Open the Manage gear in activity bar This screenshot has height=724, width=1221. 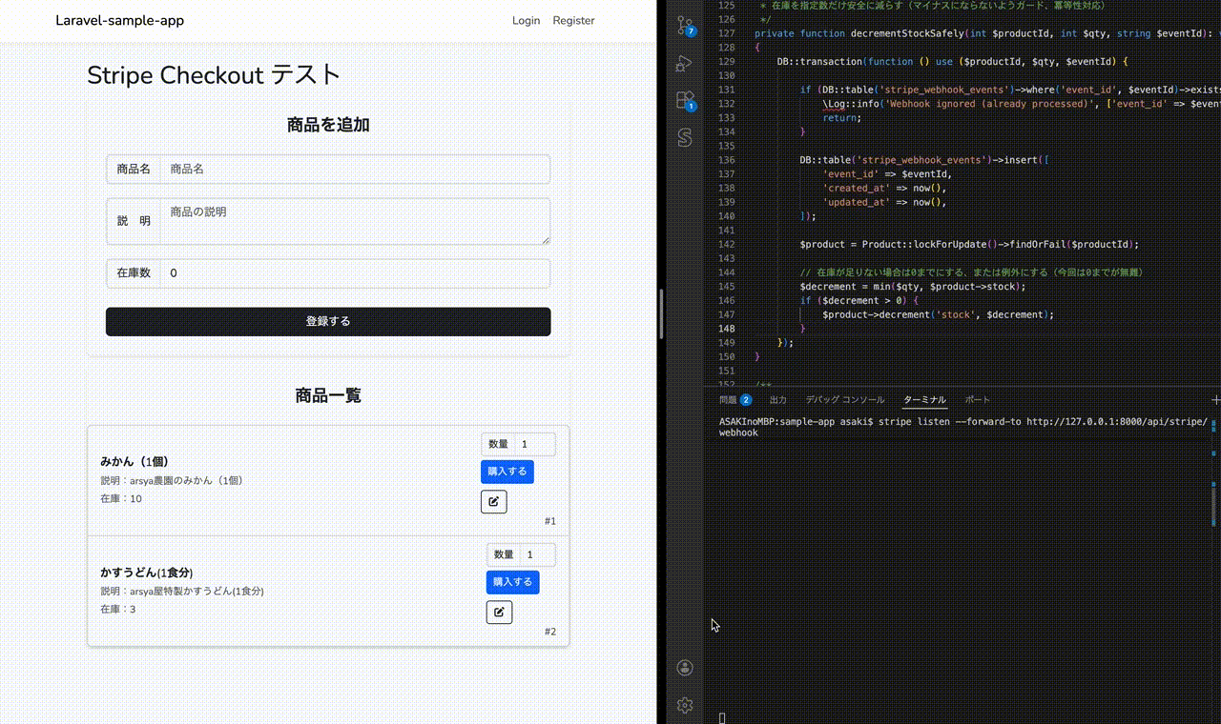pos(684,705)
